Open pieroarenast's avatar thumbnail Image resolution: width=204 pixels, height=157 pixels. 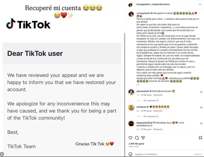pos(131,92)
